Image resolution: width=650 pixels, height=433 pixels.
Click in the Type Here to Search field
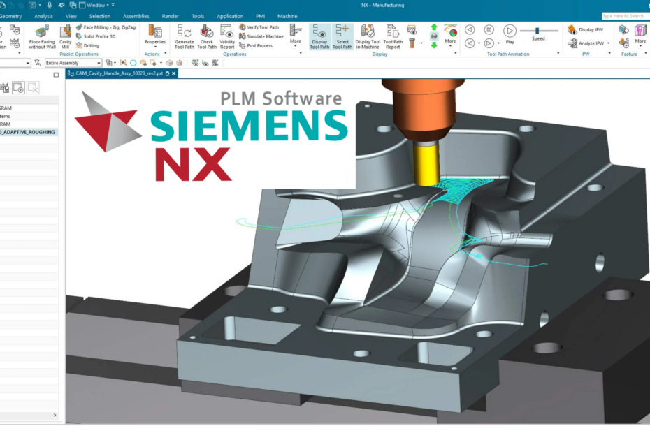626,16
